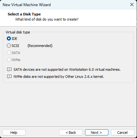Click the "Select a Disk Type" heading

pos(24,14)
